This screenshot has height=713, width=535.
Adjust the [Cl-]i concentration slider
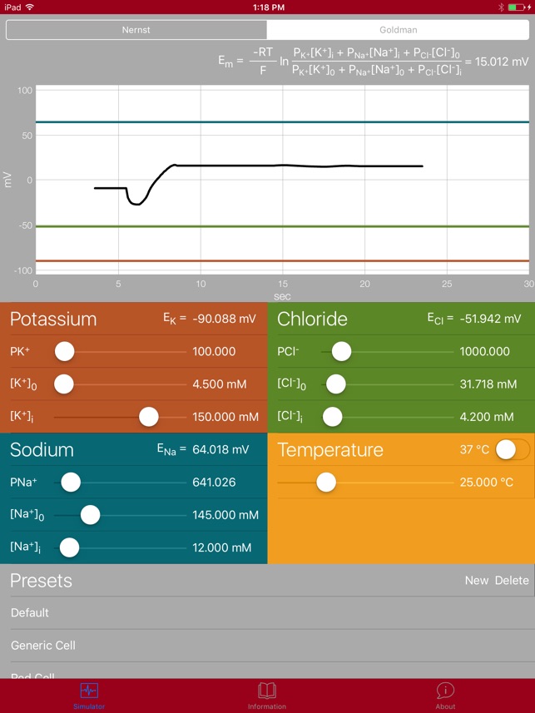coord(333,417)
